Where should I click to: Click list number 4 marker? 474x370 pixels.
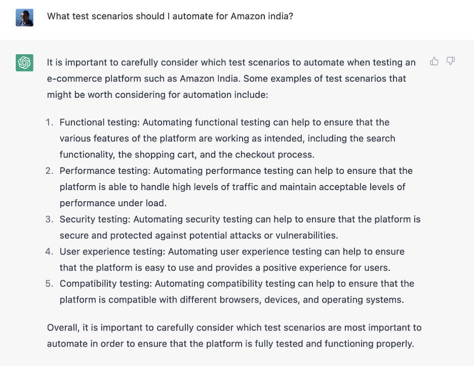click(x=49, y=251)
